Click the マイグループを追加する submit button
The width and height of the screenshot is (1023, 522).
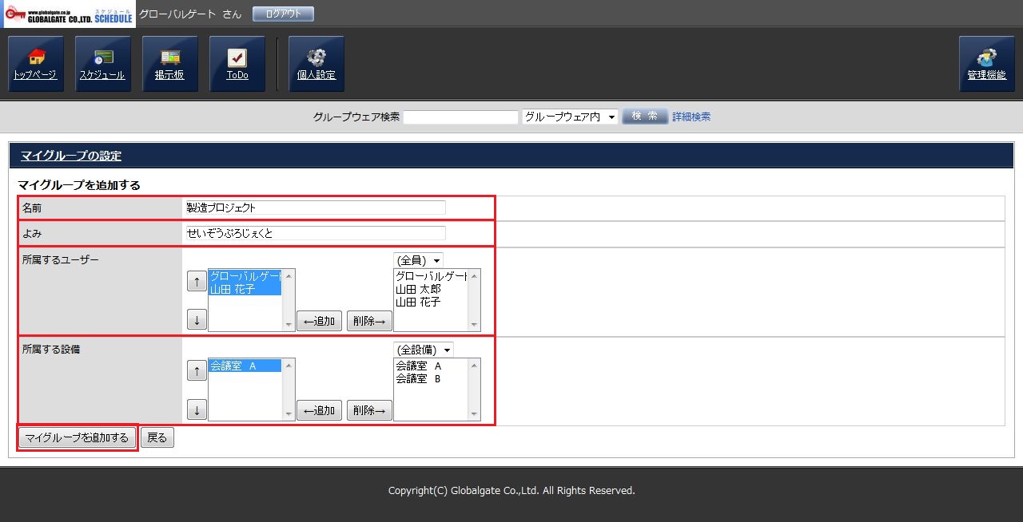click(x=77, y=438)
